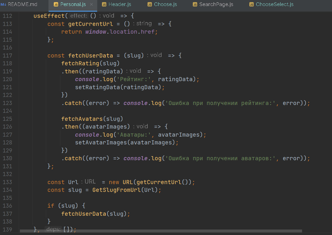
Task: Click 'href' in window.location.href
Action: (148, 32)
